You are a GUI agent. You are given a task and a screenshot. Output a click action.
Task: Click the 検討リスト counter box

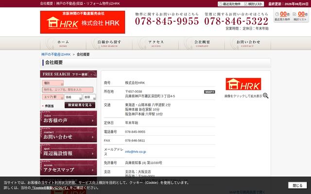coord(300,16)
